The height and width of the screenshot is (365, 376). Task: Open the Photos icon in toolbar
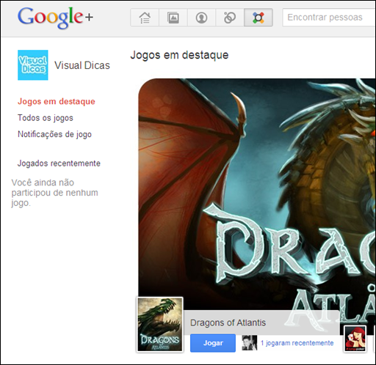[173, 18]
